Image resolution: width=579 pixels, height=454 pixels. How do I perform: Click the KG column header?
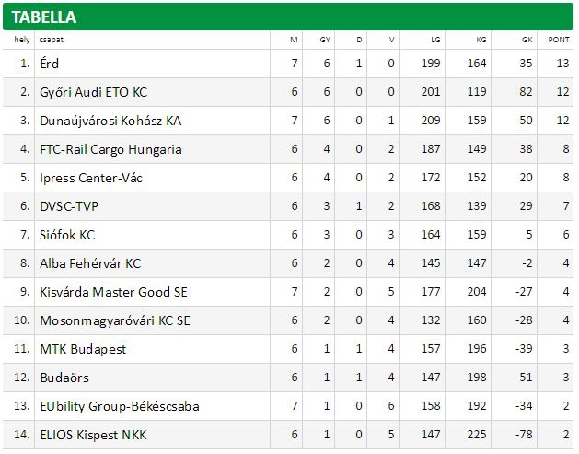481,40
